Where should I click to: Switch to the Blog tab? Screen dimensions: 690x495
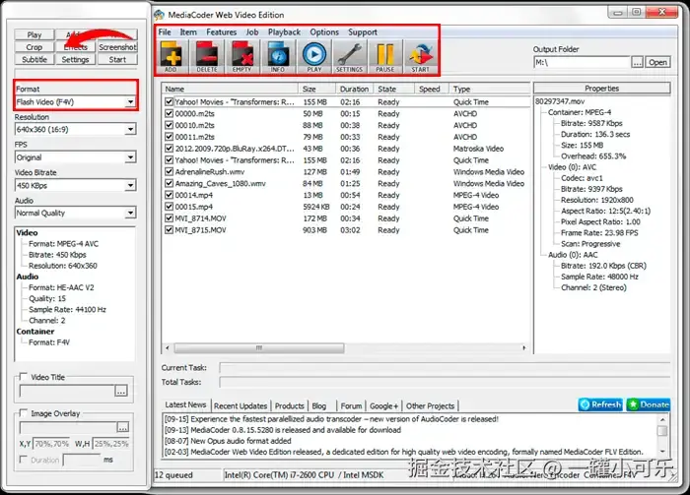pyautogui.click(x=319, y=405)
